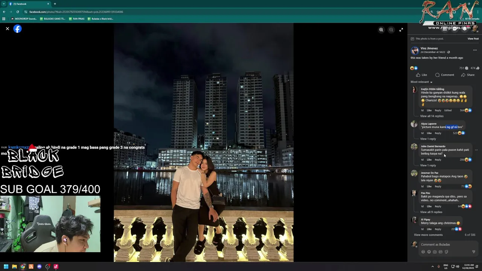Screen dimensions: 482x271
Task: Open the tab search dropdown arrow
Action: (3, 4)
